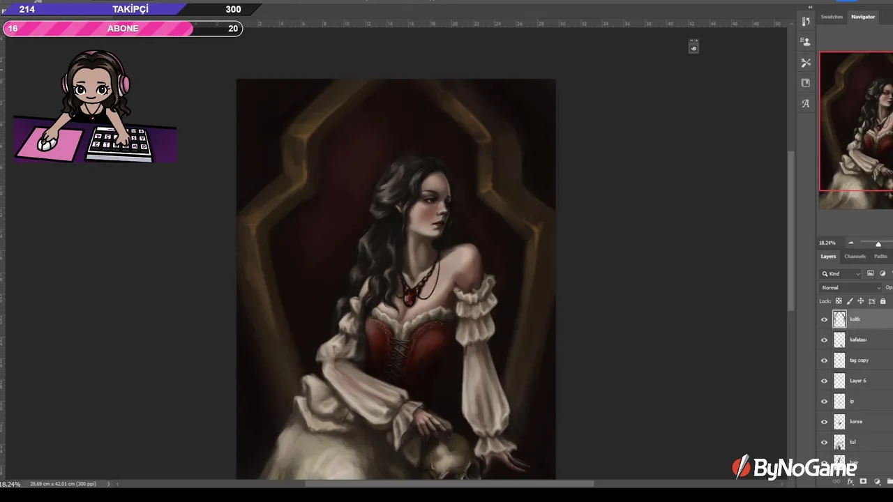
Task: Select the ip layer thumbnail
Action: click(839, 402)
